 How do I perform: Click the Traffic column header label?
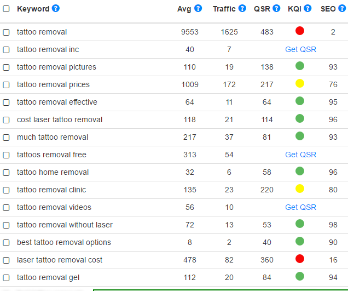click(224, 9)
